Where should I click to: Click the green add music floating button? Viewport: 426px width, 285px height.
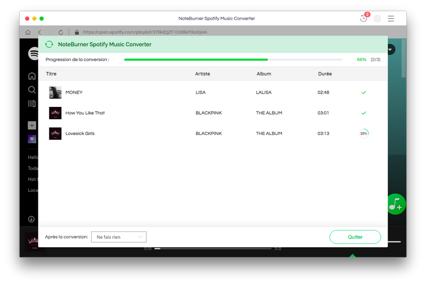pyautogui.click(x=396, y=204)
